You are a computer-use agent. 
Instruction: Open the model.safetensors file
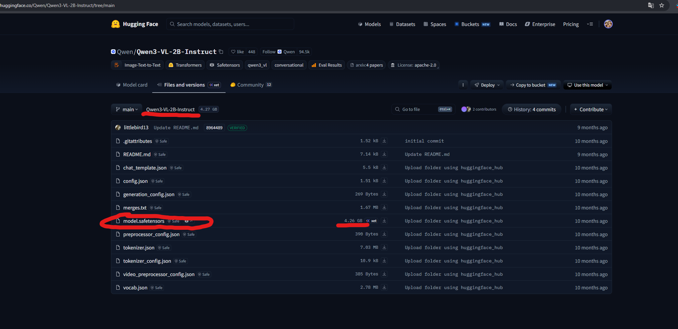coord(144,221)
